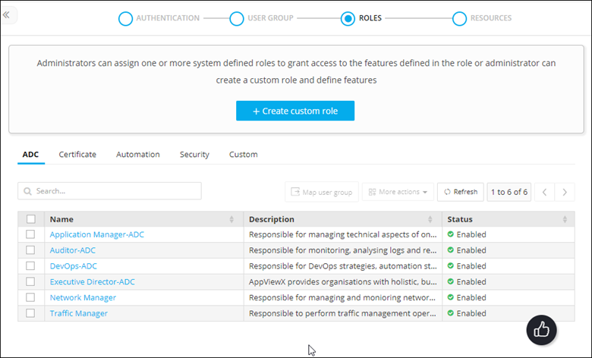Click Enabled status icon for Traffic Manager
Image resolution: width=592 pixels, height=358 pixels.
(x=450, y=312)
